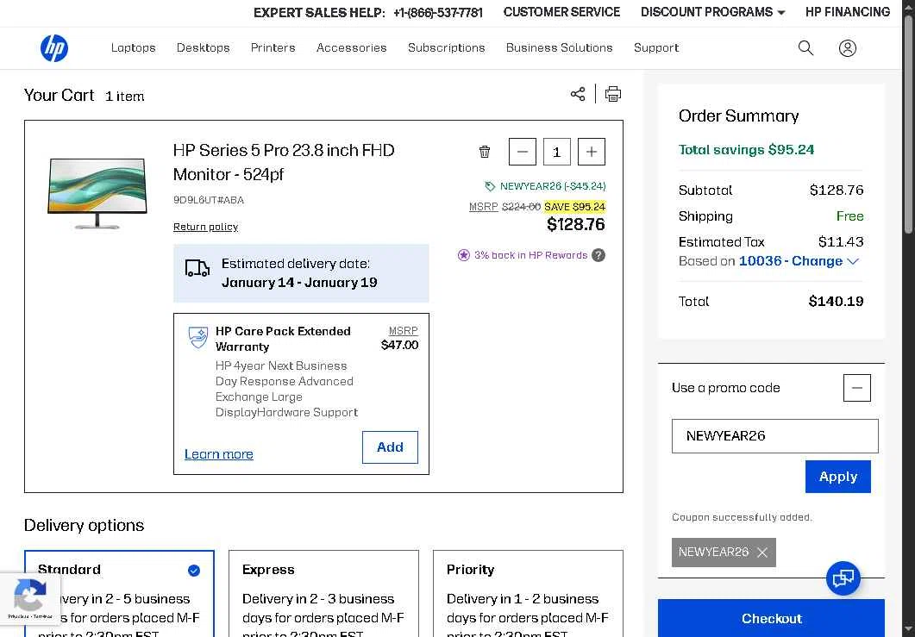Remove monitor with trash can icon
Screen dimensions: 915x637
(485, 152)
